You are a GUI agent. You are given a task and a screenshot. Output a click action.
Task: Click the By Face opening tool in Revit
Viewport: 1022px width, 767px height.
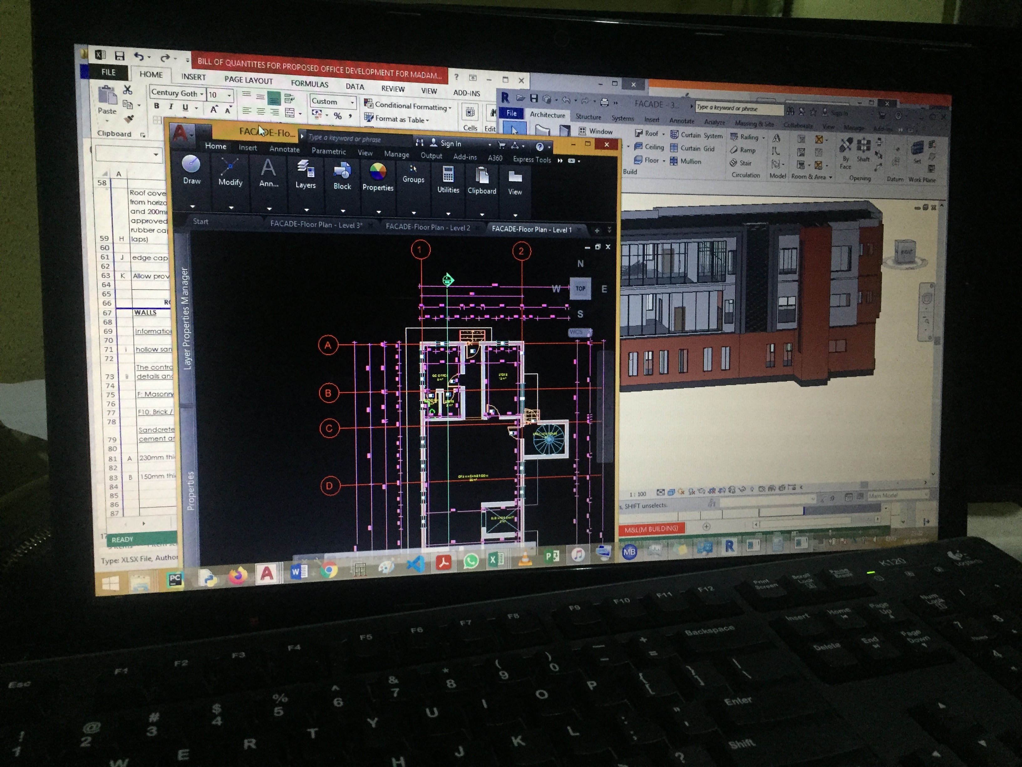(845, 154)
